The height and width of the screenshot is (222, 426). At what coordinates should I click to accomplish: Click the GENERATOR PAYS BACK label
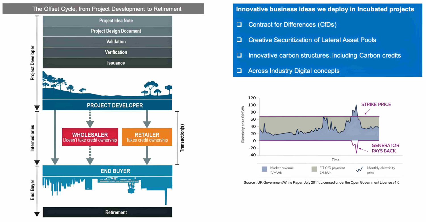click(385, 148)
